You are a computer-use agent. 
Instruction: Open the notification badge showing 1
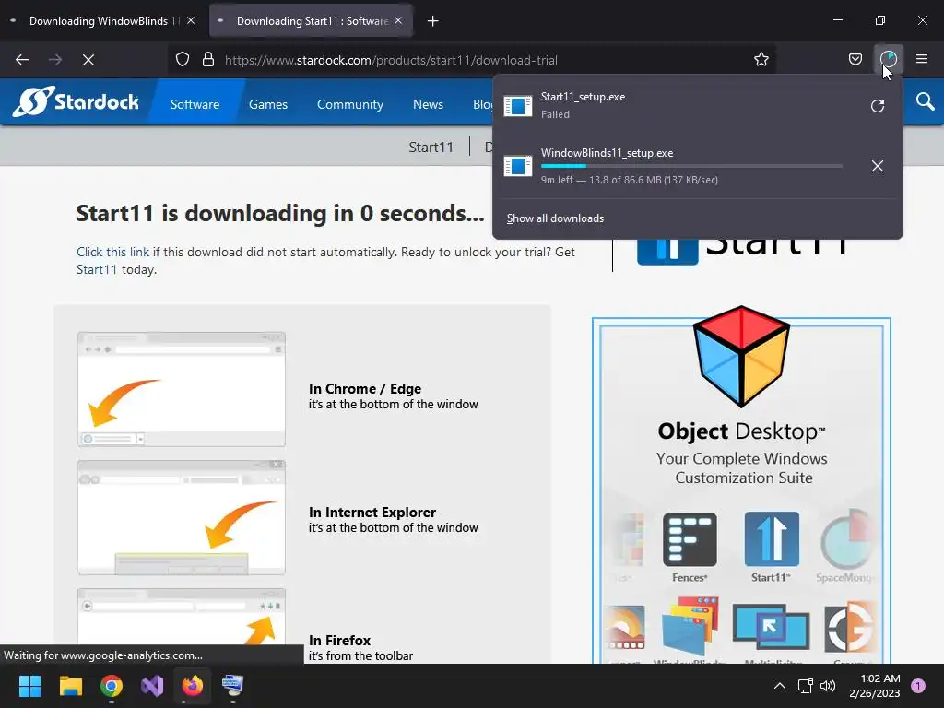coord(918,686)
